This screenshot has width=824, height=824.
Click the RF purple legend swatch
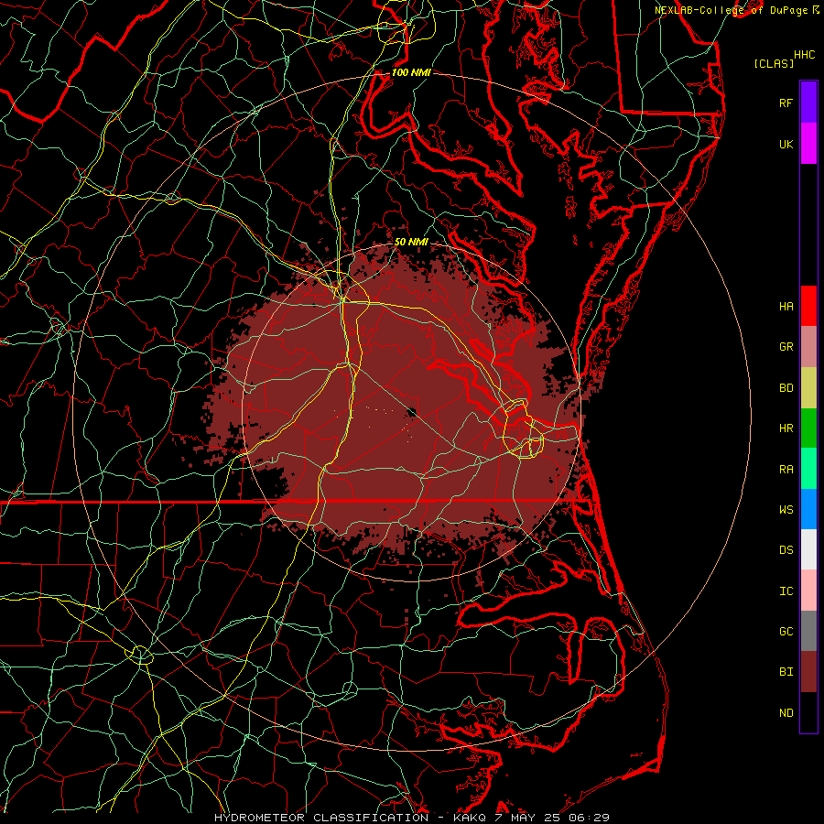click(x=808, y=103)
